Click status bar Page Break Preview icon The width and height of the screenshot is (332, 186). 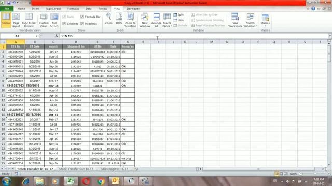click(286, 174)
